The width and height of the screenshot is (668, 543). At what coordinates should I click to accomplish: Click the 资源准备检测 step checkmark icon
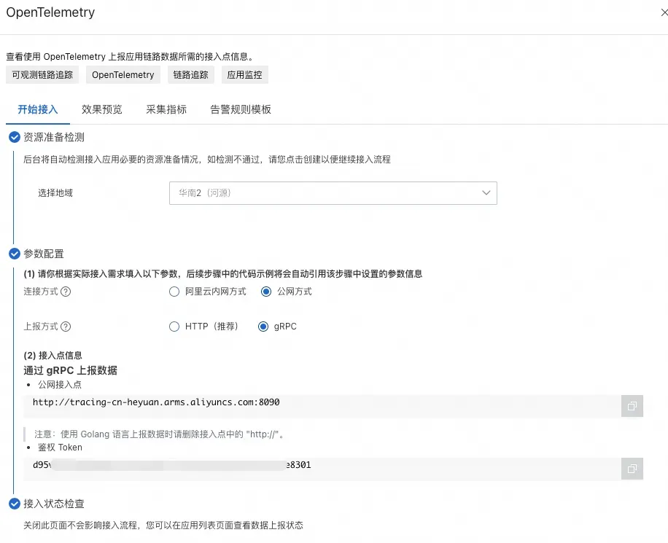[x=14, y=136]
